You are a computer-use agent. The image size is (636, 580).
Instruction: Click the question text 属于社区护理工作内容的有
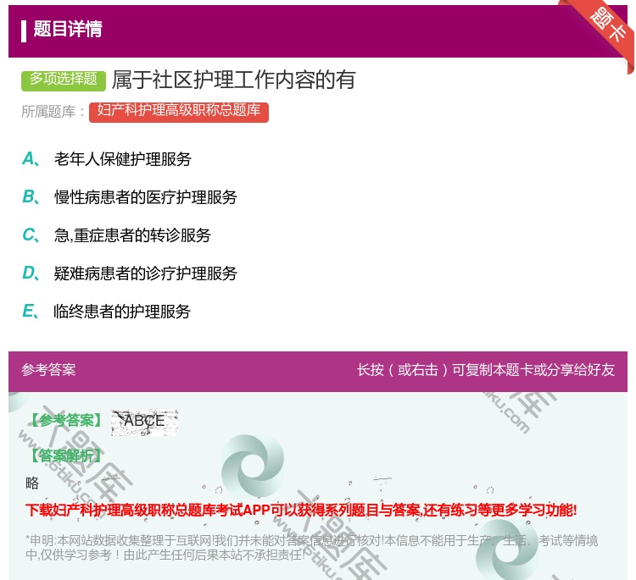coord(234,80)
